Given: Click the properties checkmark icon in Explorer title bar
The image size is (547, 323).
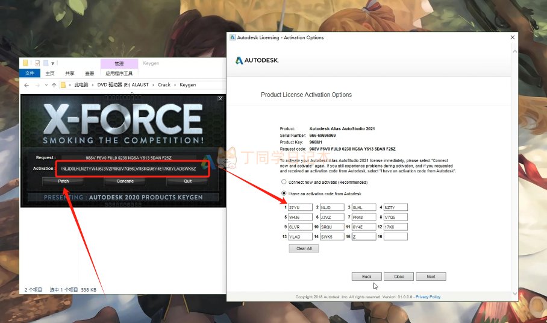Looking at the screenshot, I should click(x=37, y=63).
